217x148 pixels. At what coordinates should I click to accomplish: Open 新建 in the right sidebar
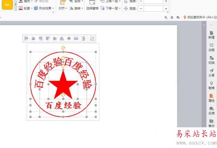pos(211,35)
